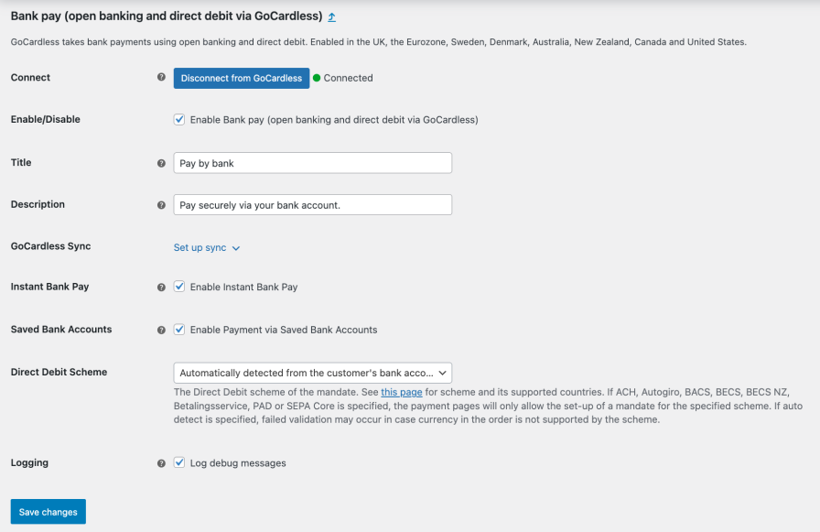Image resolution: width=820 pixels, height=532 pixels.
Task: Click the Instant Bank Pay help icon
Action: tap(161, 288)
